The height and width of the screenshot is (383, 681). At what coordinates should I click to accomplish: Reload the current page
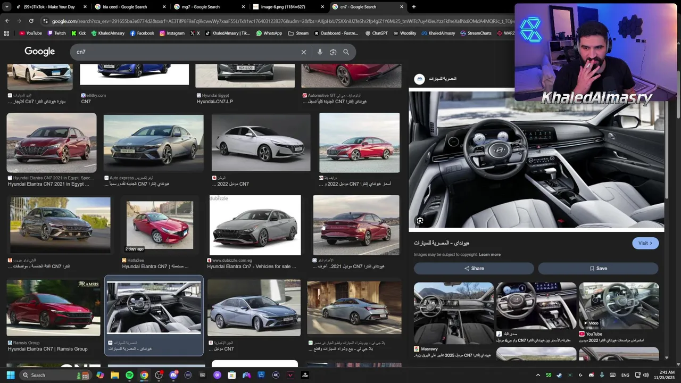tap(31, 21)
